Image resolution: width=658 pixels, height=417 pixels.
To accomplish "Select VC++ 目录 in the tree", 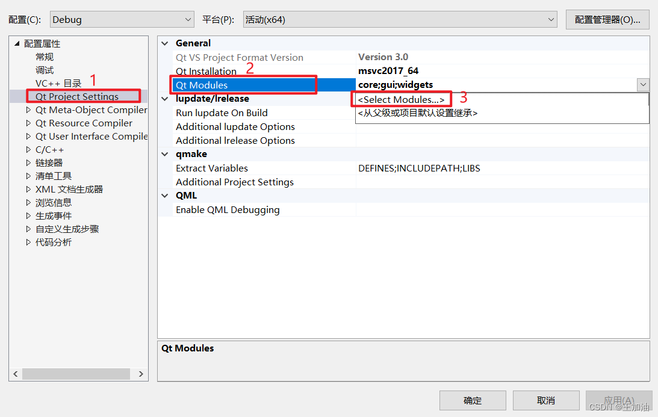I will 58,84.
